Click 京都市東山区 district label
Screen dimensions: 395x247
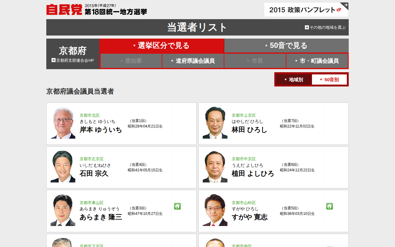point(92,203)
